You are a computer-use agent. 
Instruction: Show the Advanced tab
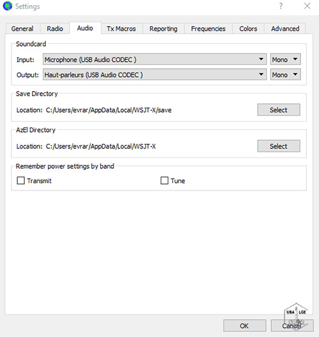pos(285,29)
